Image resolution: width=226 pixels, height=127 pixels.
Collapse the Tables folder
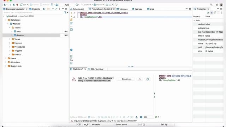coord(10,28)
